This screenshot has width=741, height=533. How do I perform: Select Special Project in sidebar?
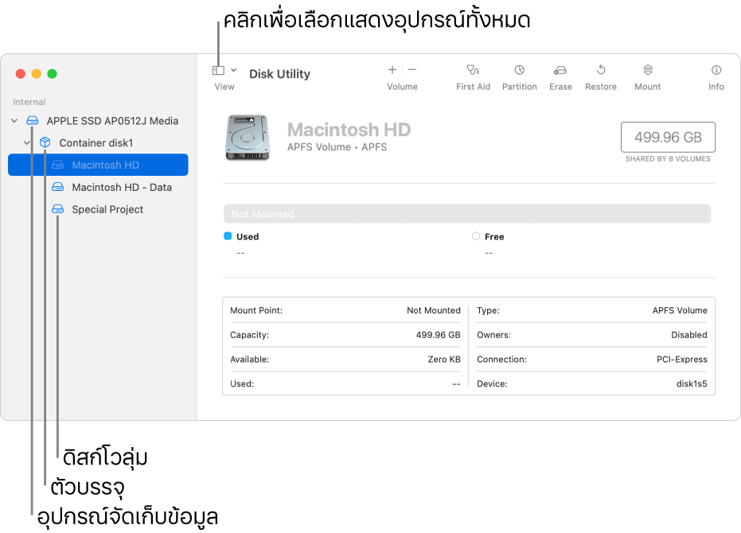(x=99, y=209)
